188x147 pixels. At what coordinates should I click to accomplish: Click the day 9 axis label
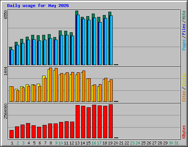56,143
